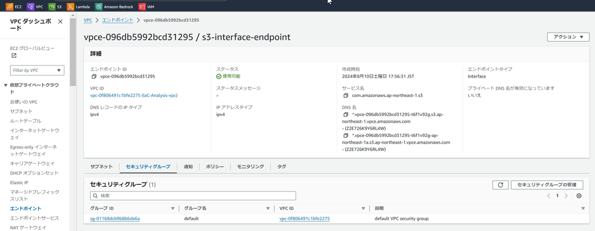This screenshot has width=595, height=231.
Task: Open Elastic IP in sidebar
Action: 19,183
